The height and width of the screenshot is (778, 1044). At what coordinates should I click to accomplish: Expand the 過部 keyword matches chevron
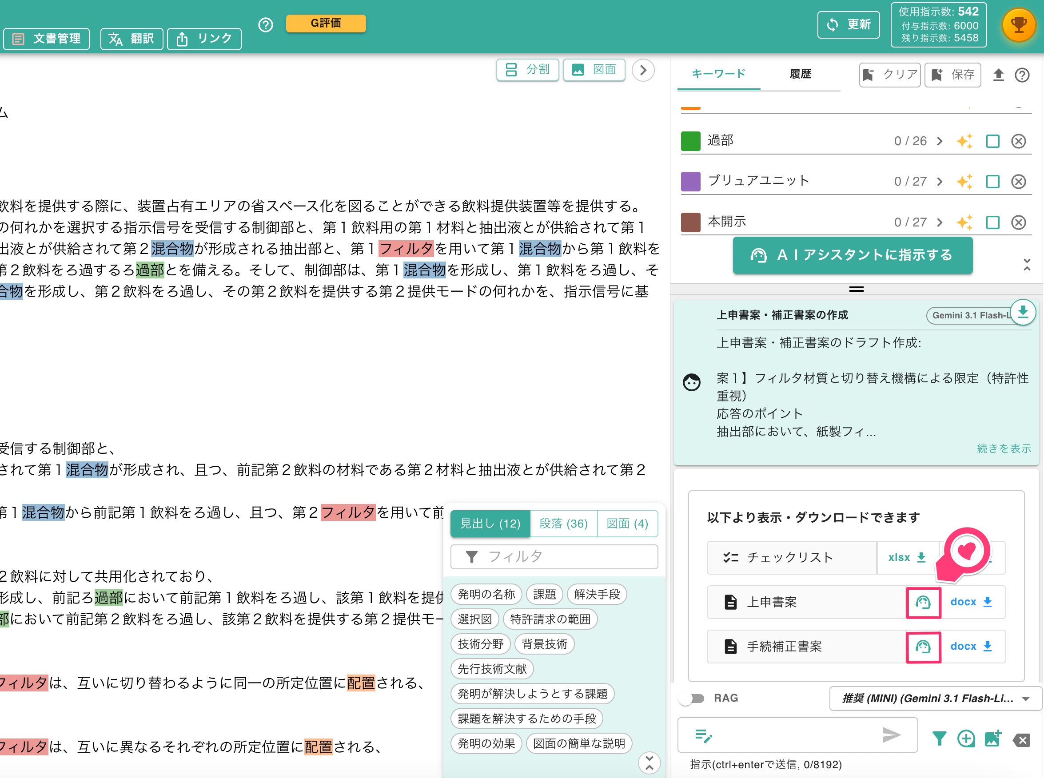tap(940, 141)
